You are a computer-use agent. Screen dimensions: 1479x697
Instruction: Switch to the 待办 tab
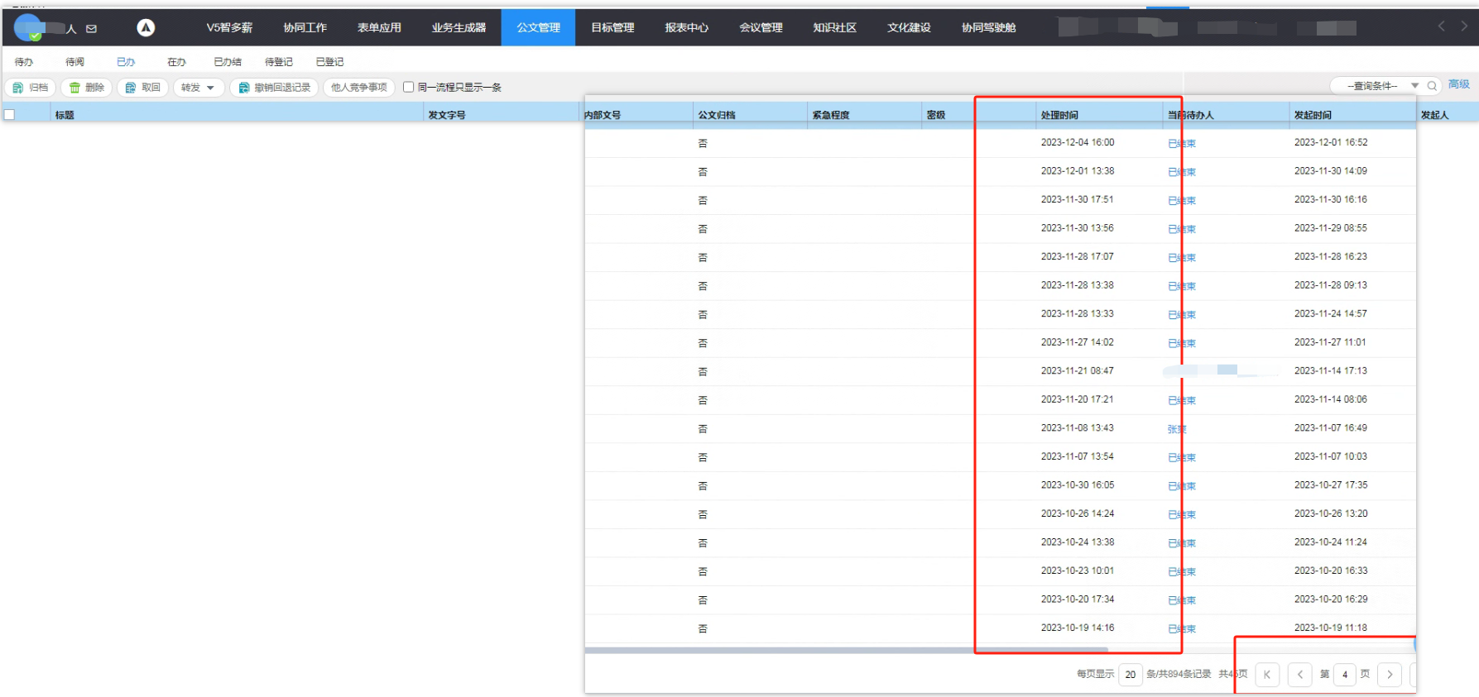(x=24, y=62)
